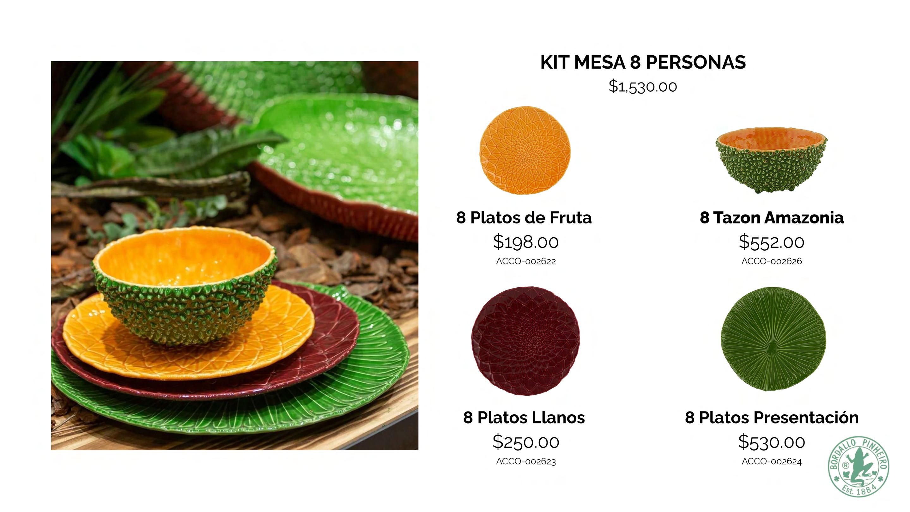Click the $1,530.00 kit price

[643, 87]
